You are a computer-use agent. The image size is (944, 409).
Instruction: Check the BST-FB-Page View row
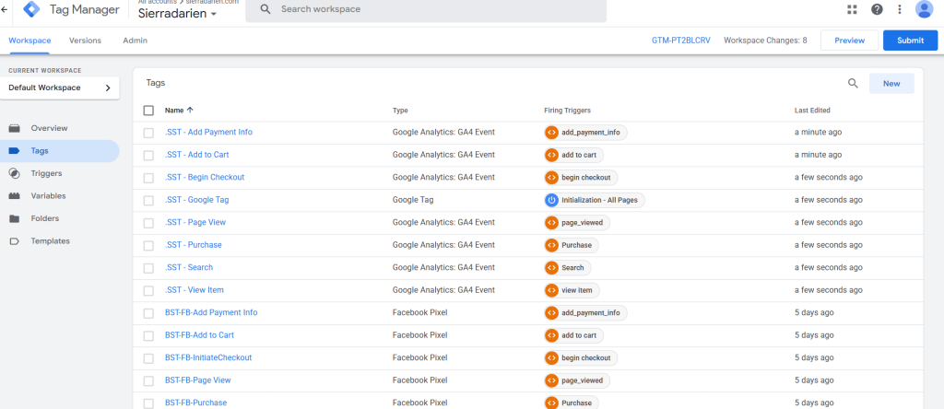[148, 380]
